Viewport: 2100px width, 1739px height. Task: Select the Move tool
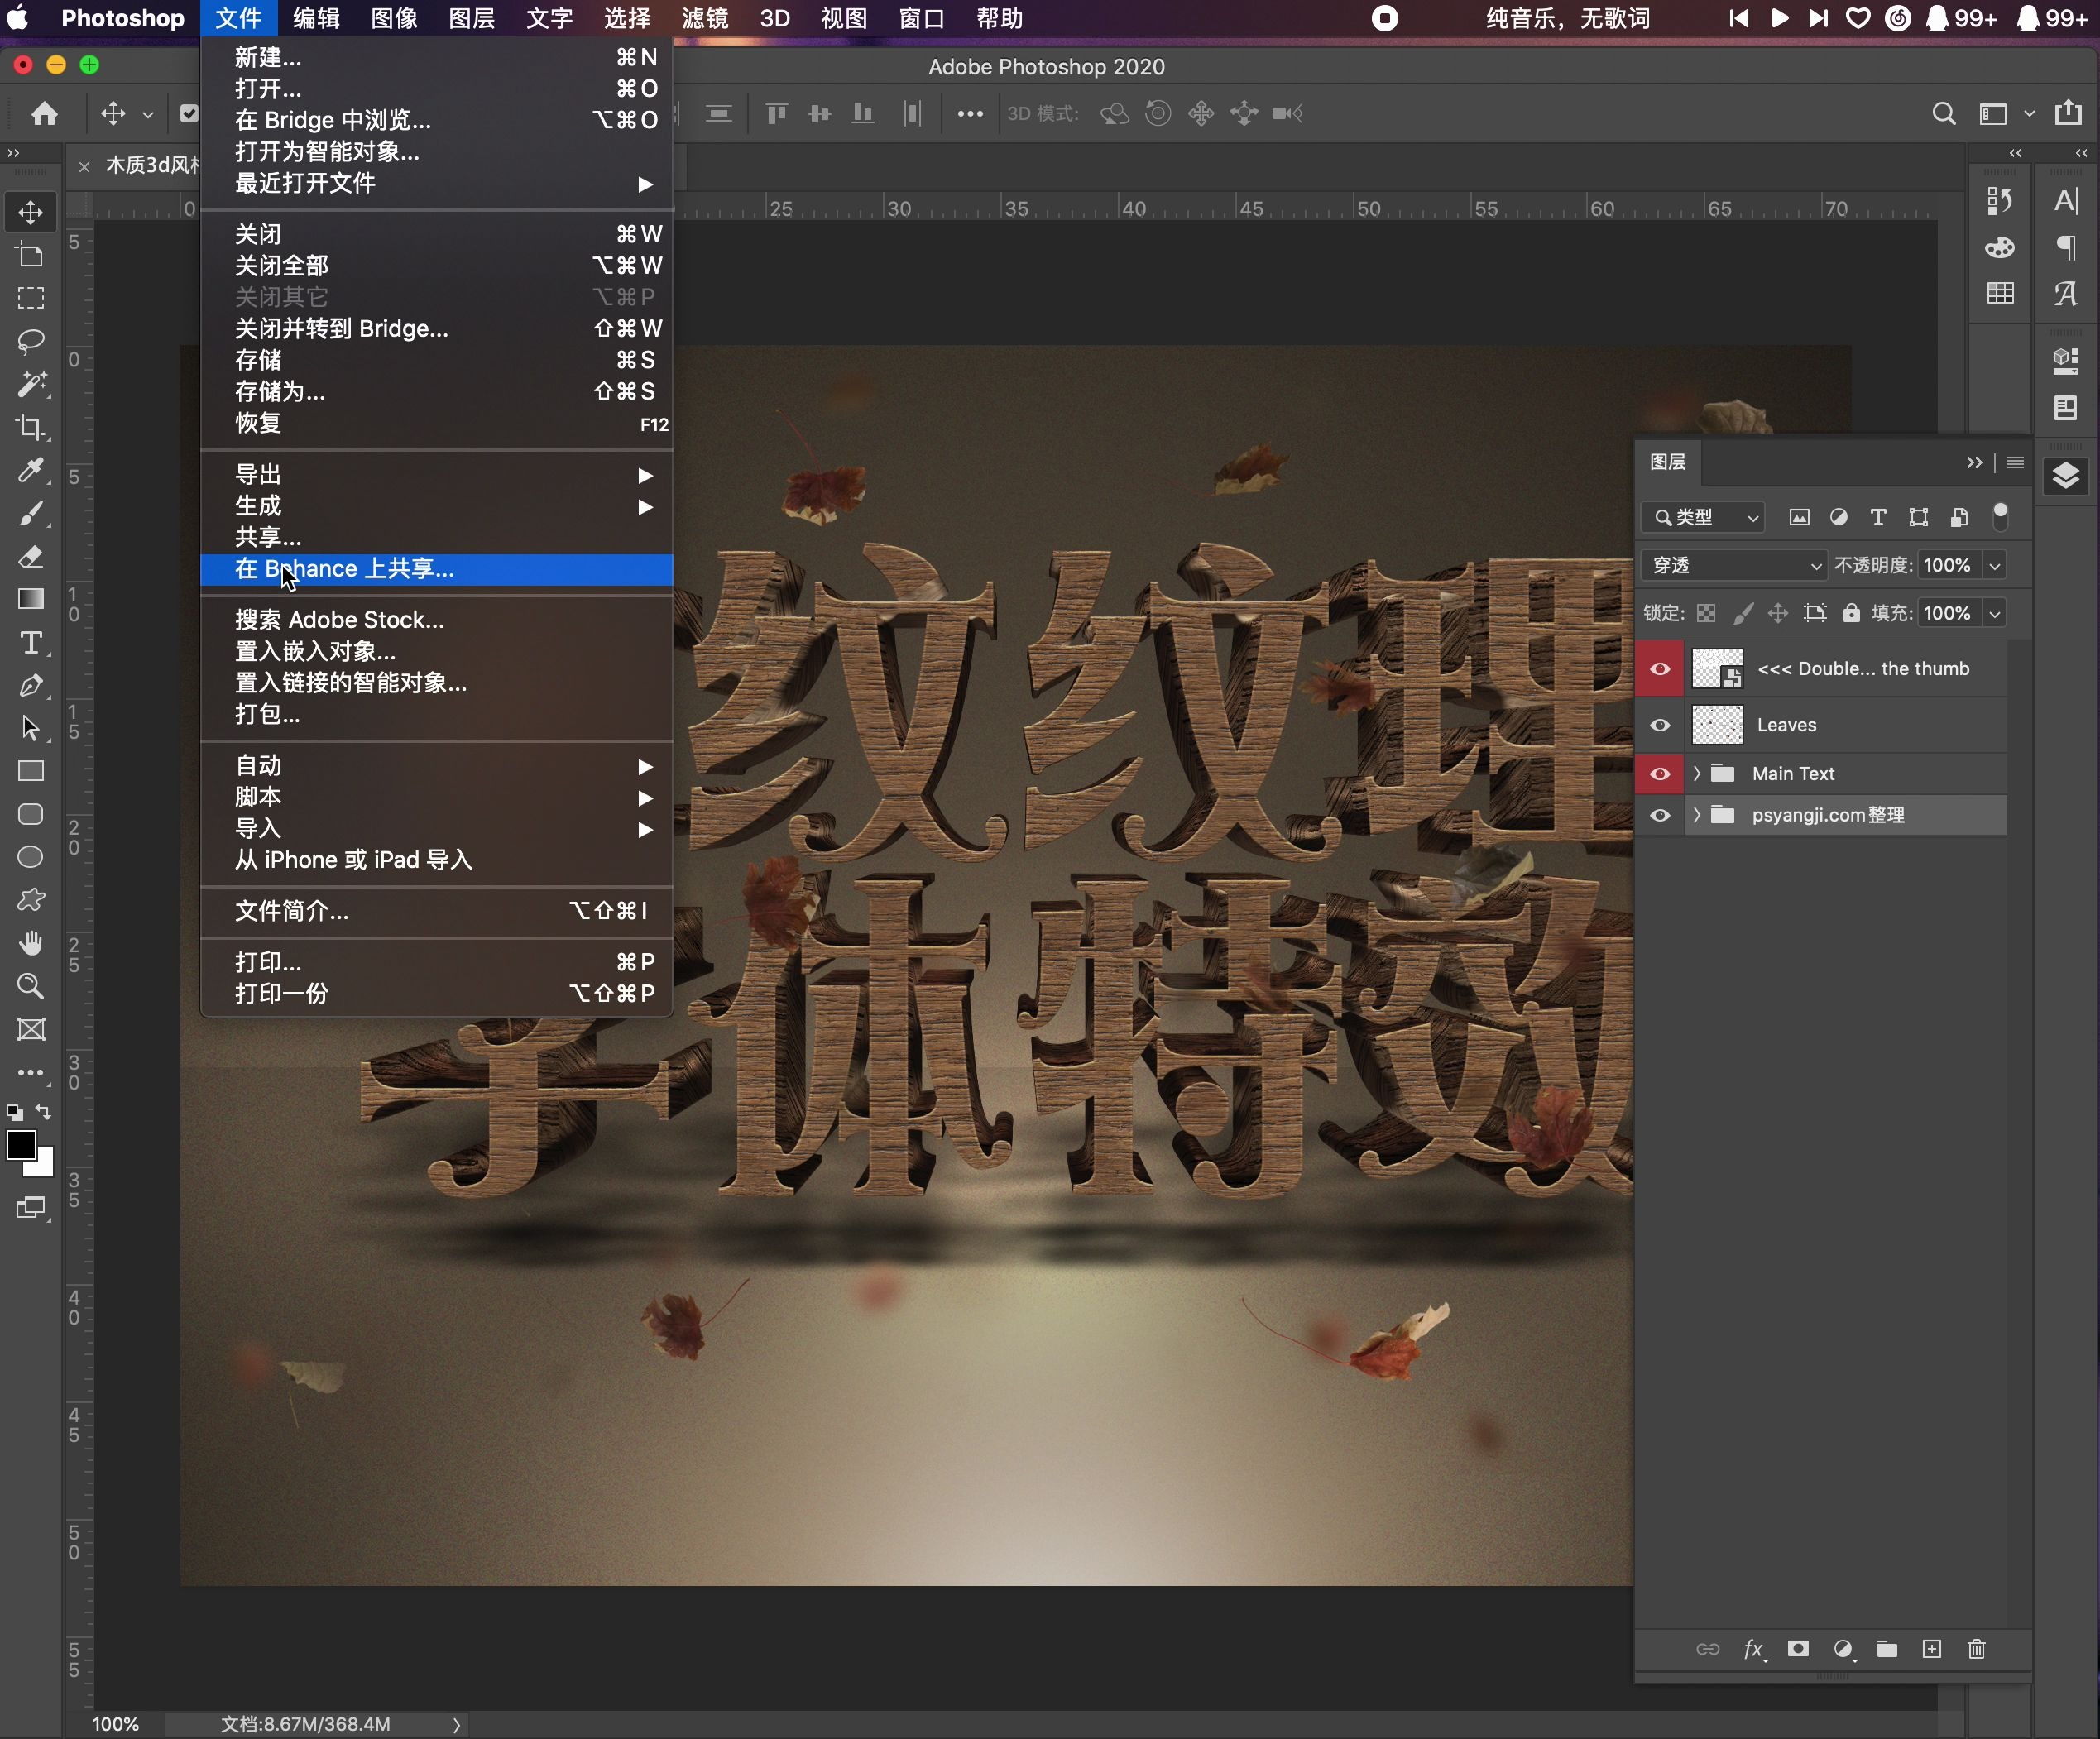[x=30, y=212]
